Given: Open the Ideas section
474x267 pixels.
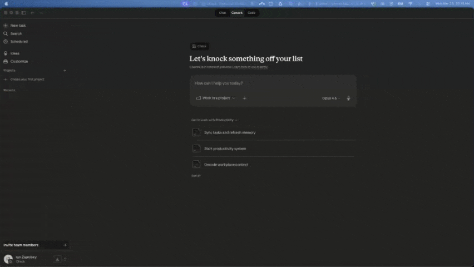Looking at the screenshot, I should click(x=12, y=53).
